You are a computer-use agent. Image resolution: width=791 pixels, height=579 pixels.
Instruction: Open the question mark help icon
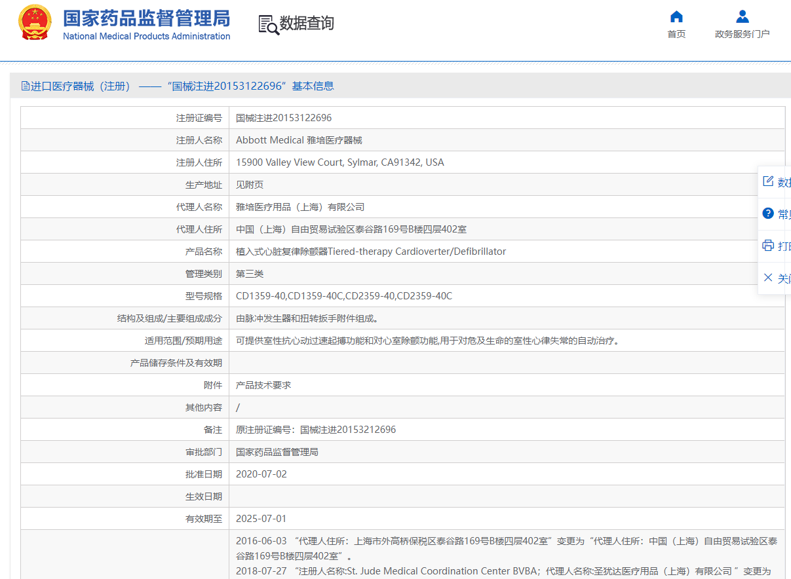point(768,214)
